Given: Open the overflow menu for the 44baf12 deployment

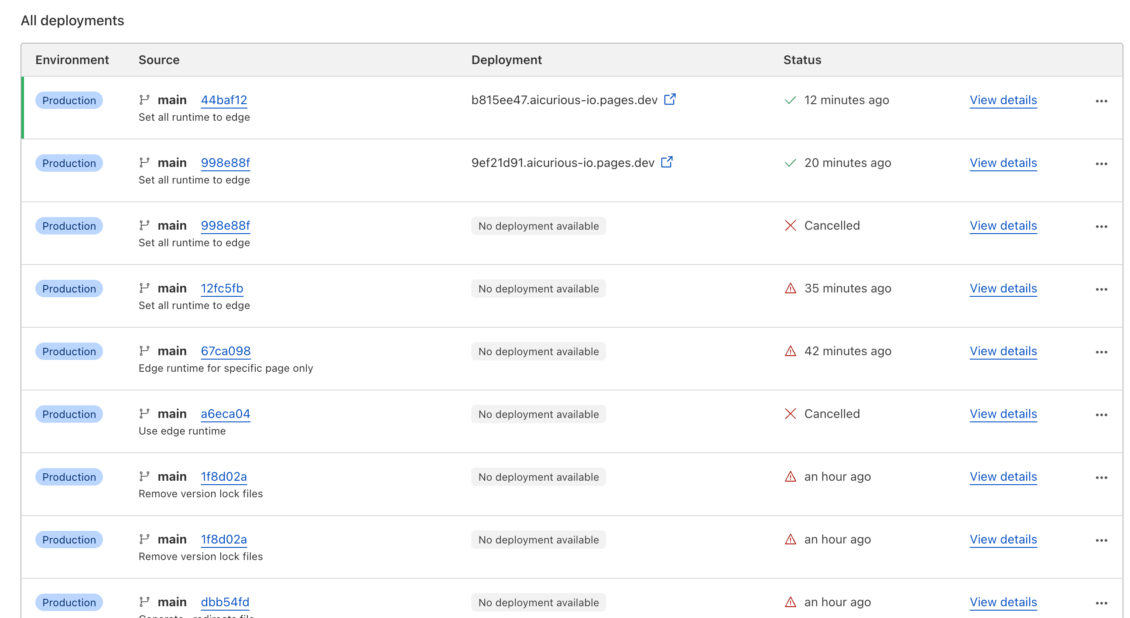Looking at the screenshot, I should click(1102, 100).
